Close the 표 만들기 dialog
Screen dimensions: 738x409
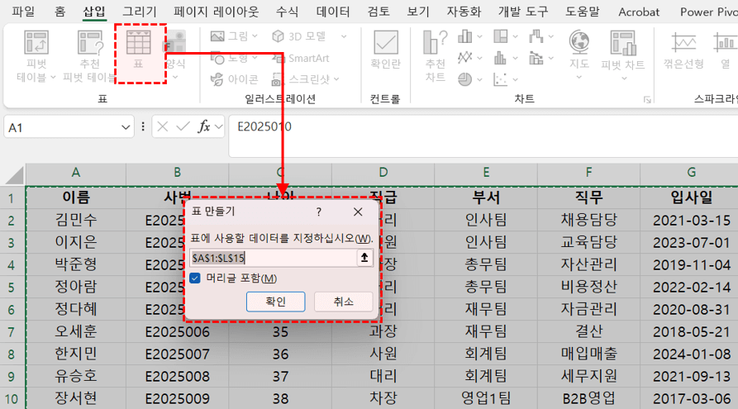[x=358, y=212]
